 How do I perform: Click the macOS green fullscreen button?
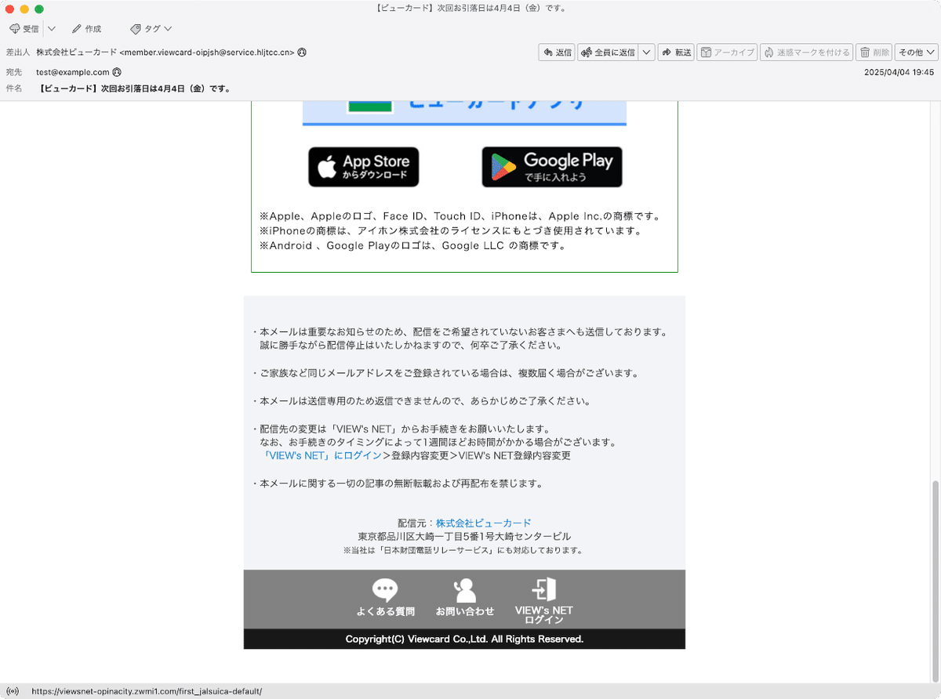[39, 9]
